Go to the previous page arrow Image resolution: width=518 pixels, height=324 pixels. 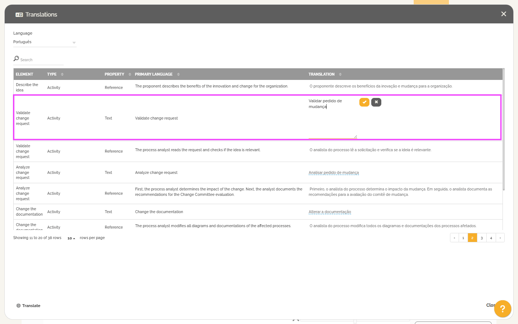pyautogui.click(x=454, y=238)
